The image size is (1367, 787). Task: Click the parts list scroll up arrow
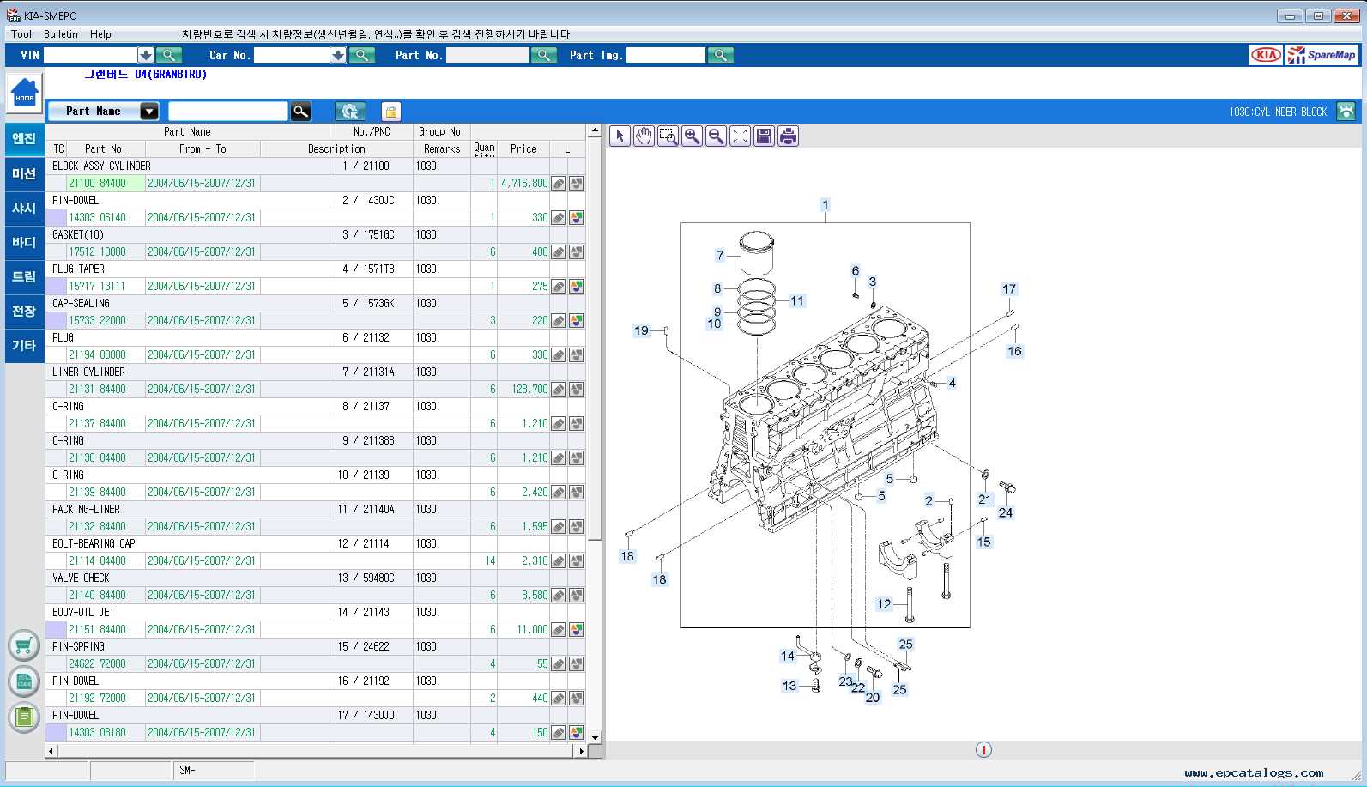(x=595, y=130)
